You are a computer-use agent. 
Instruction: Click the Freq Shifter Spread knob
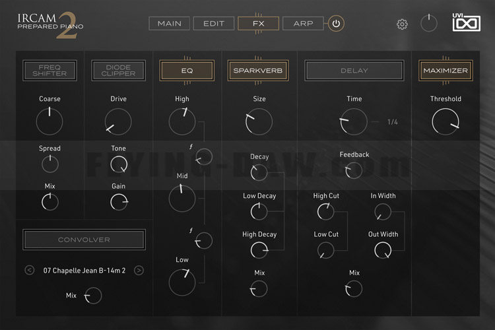50,164
